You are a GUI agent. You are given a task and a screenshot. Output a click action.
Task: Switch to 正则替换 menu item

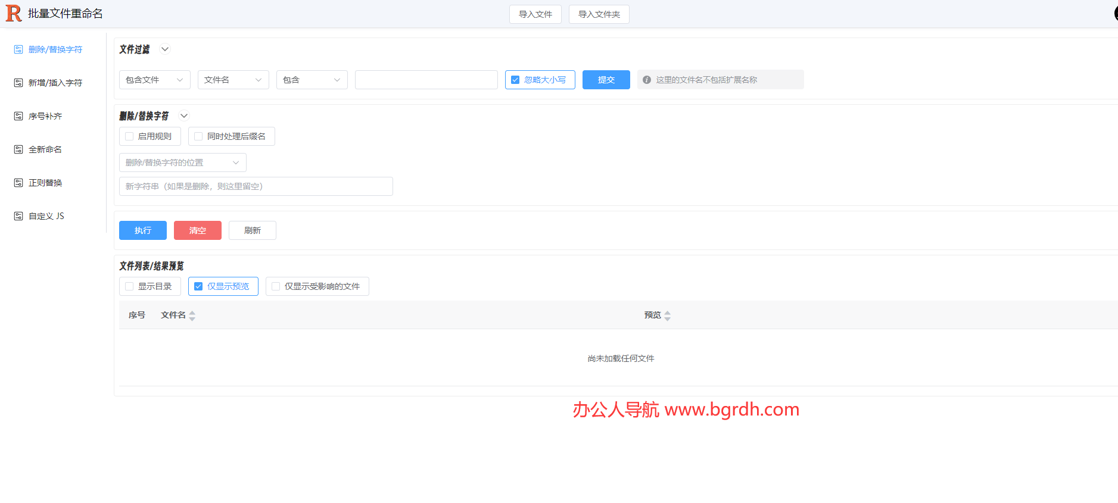45,183
